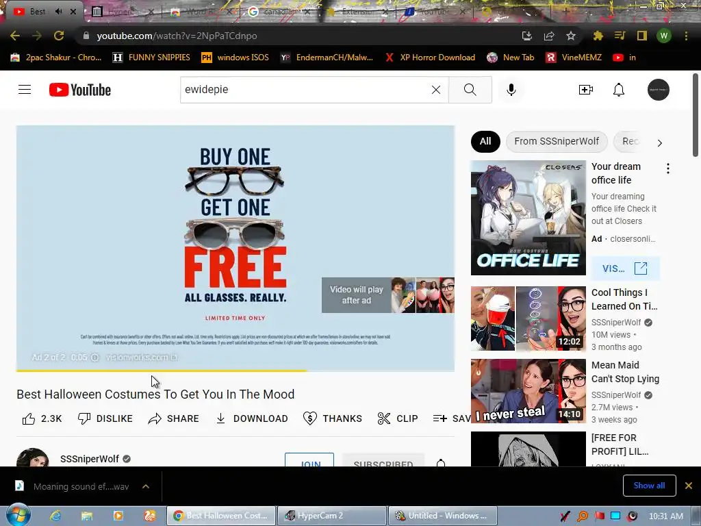Viewport: 701px width, 526px height.
Task: Open I never steal video thumbnail
Action: coord(528,391)
